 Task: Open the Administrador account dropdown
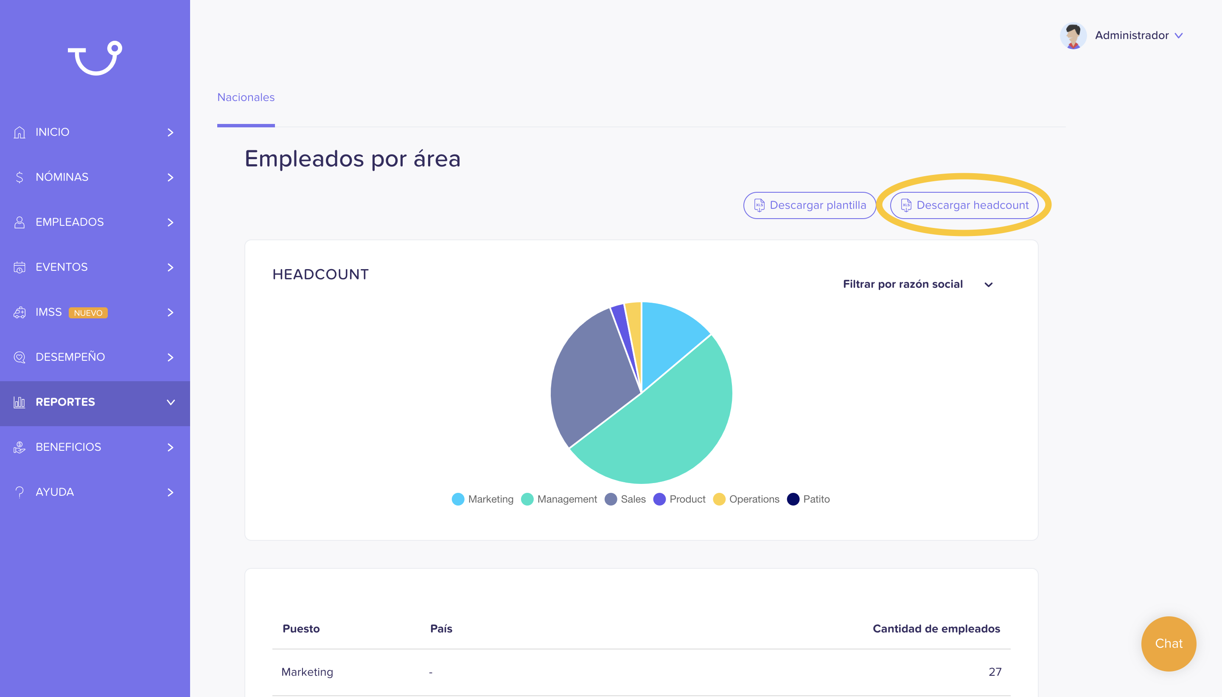(x=1122, y=35)
